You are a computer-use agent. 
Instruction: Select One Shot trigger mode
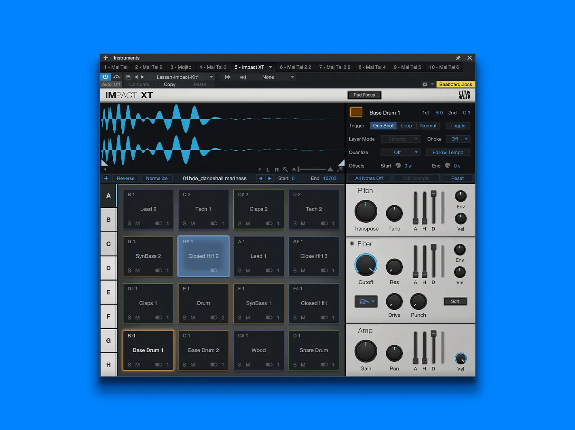[x=383, y=126]
